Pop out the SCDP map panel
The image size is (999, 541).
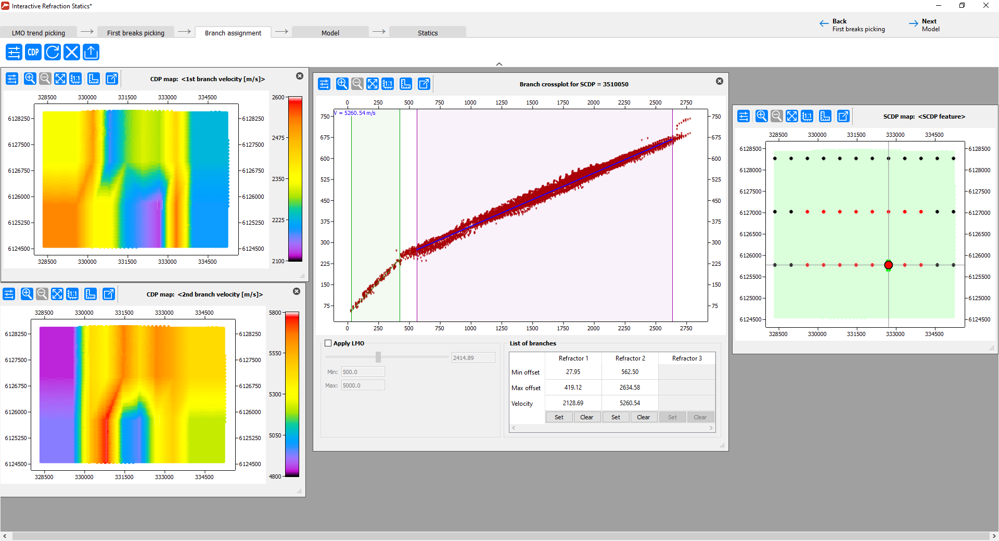point(843,116)
